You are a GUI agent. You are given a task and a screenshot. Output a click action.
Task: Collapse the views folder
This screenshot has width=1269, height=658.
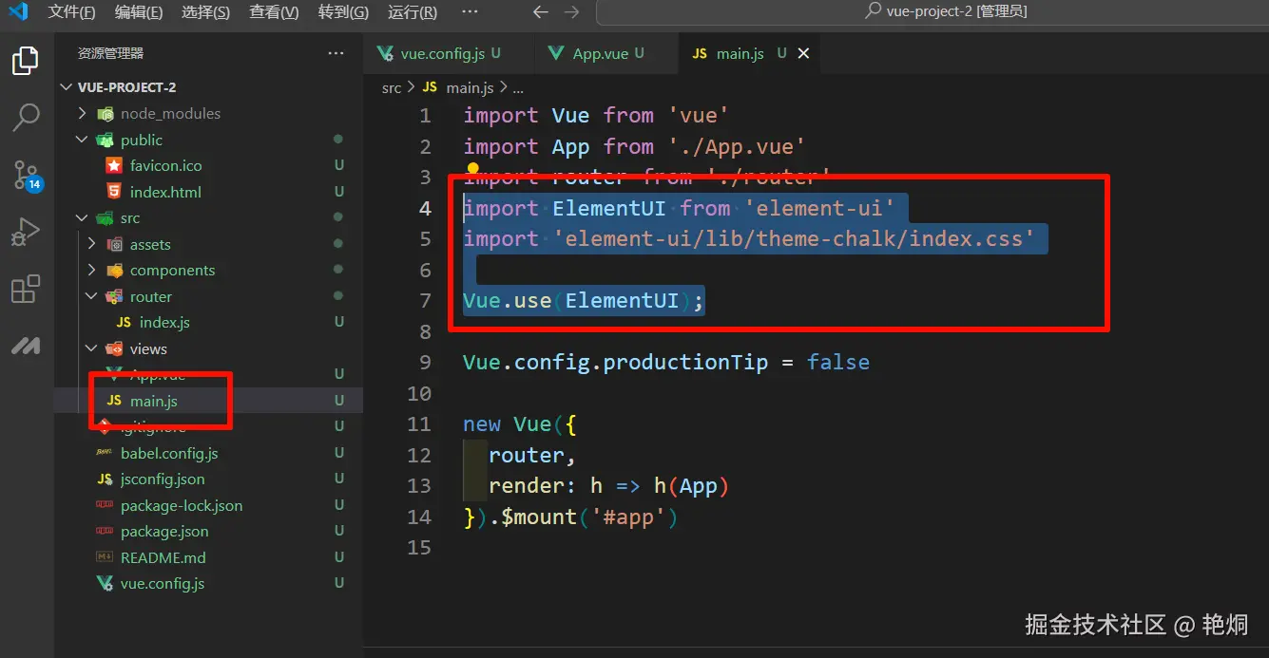pyautogui.click(x=92, y=349)
